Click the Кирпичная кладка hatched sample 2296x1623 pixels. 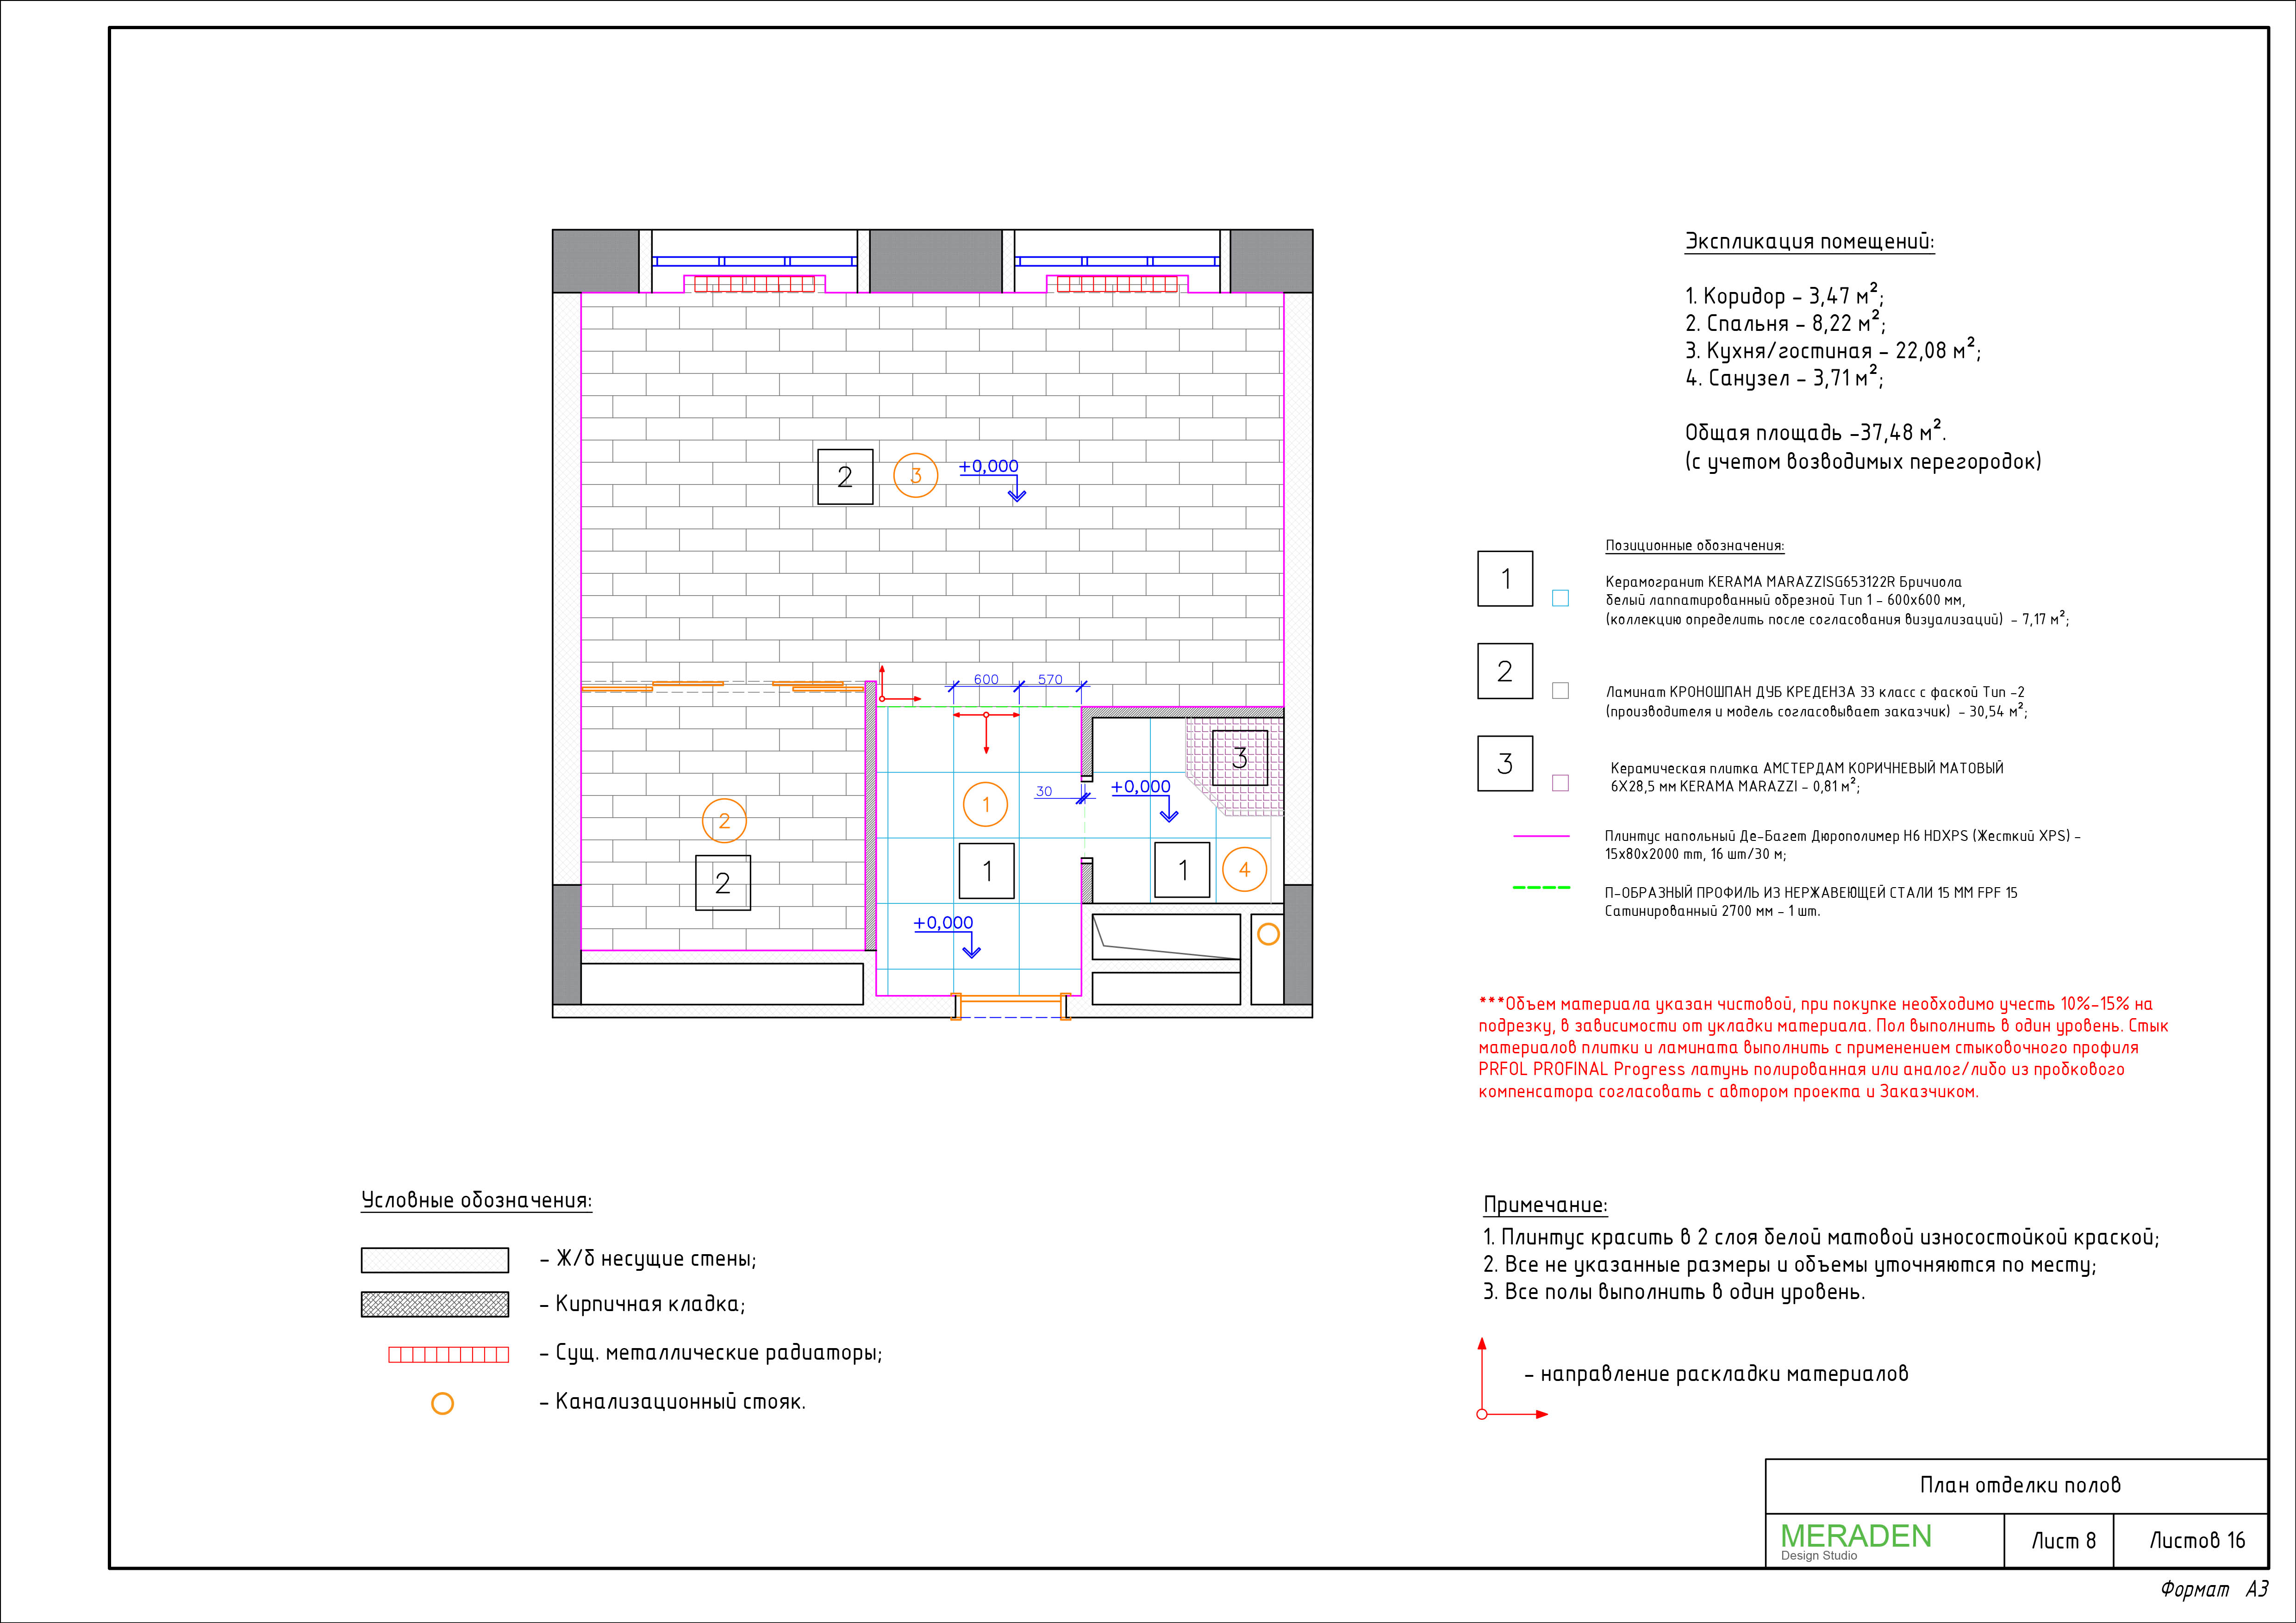pos(435,1304)
